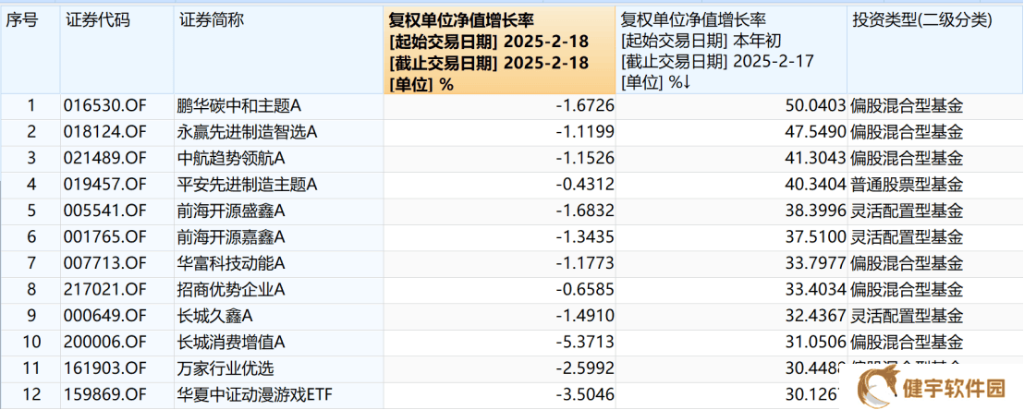Select value 40.3404

(x=817, y=185)
